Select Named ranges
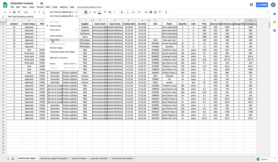The height and width of the screenshot is (162, 278). click(x=62, y=48)
